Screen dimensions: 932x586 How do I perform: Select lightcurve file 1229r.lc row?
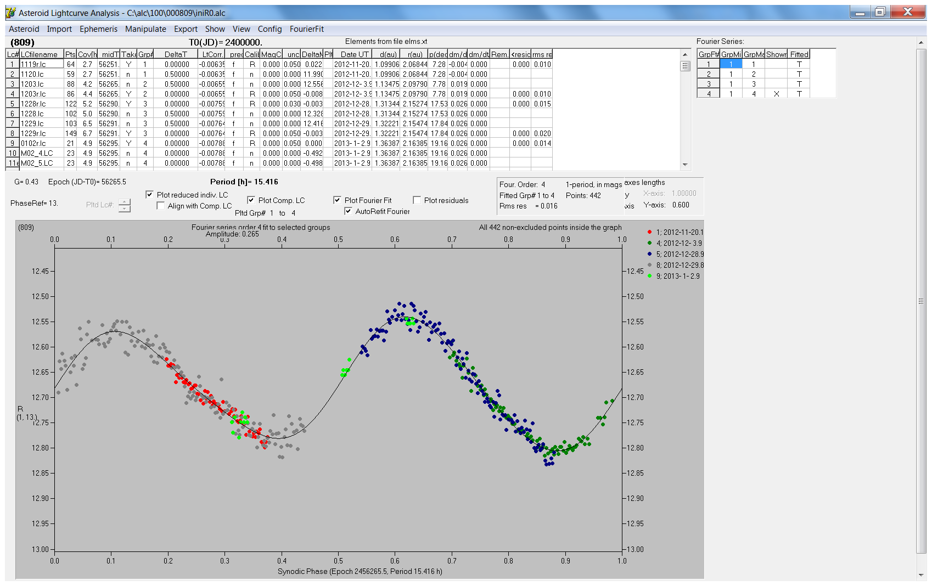coord(279,133)
